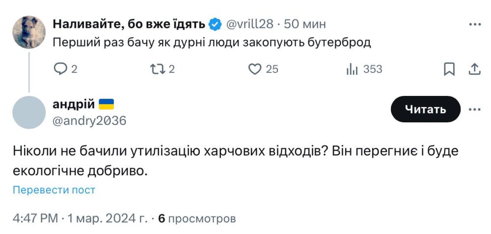Like the tweet with heart icon
The width and height of the screenshot is (491, 234).
click(x=255, y=70)
